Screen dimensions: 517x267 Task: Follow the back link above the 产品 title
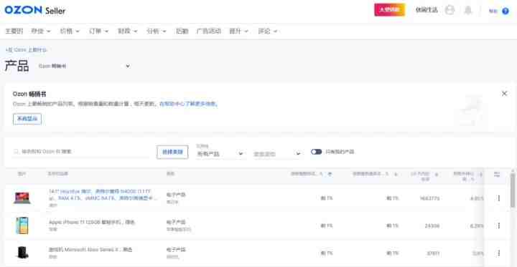26,50
